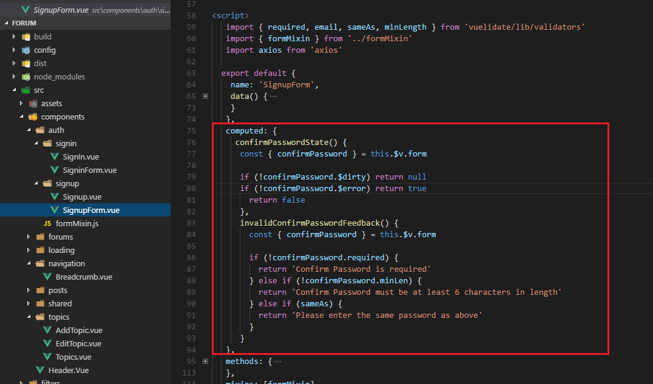653x384 pixels.
Task: Expand the assets folder arrow
Action: [21, 103]
